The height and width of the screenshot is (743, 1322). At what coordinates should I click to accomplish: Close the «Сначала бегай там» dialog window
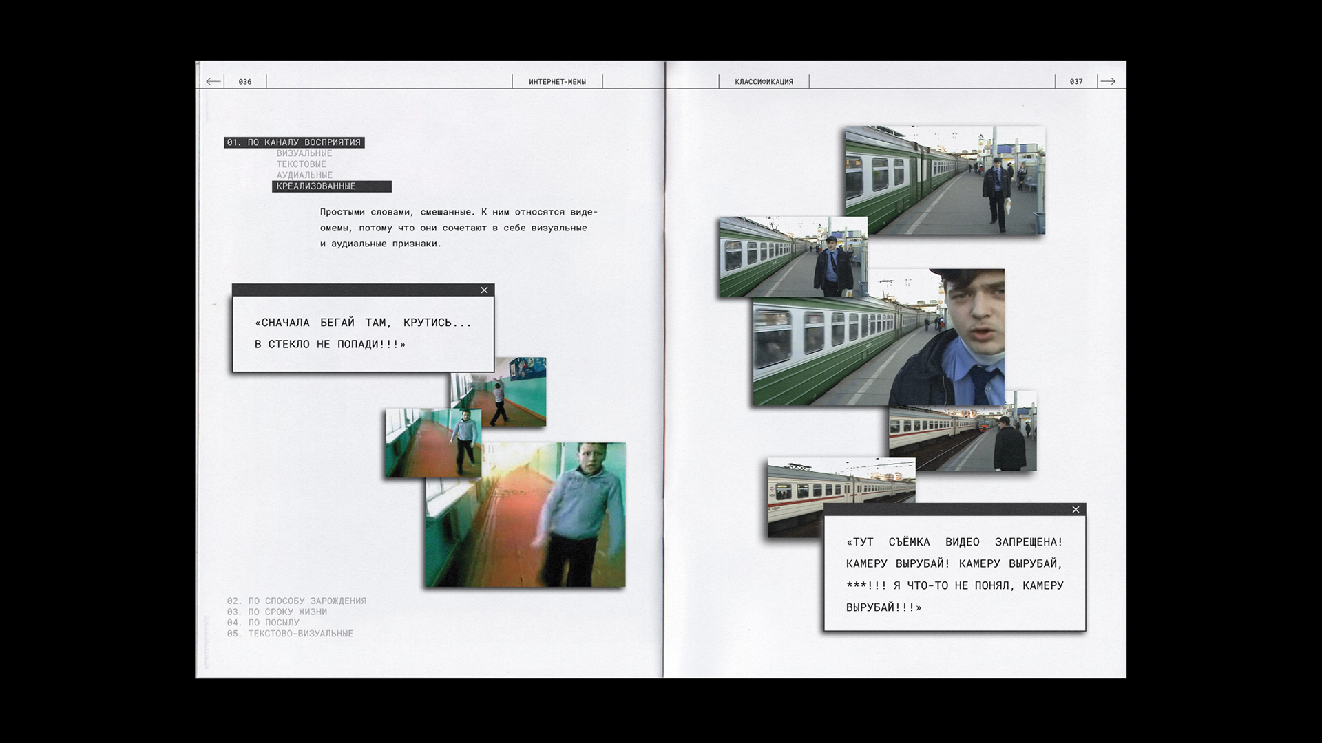pos(484,290)
